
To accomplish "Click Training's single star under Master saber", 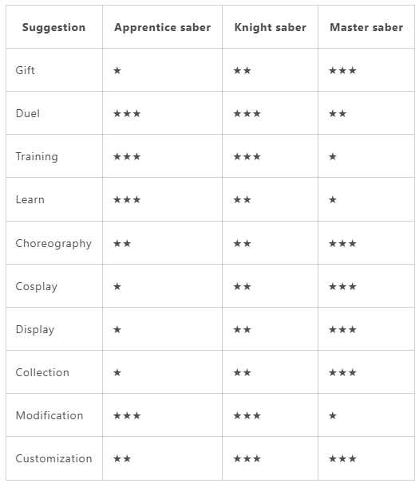I will (333, 157).
